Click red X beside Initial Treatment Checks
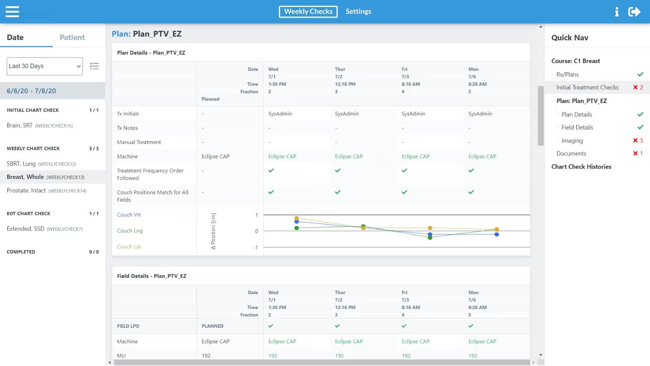The image size is (650, 366). (635, 87)
